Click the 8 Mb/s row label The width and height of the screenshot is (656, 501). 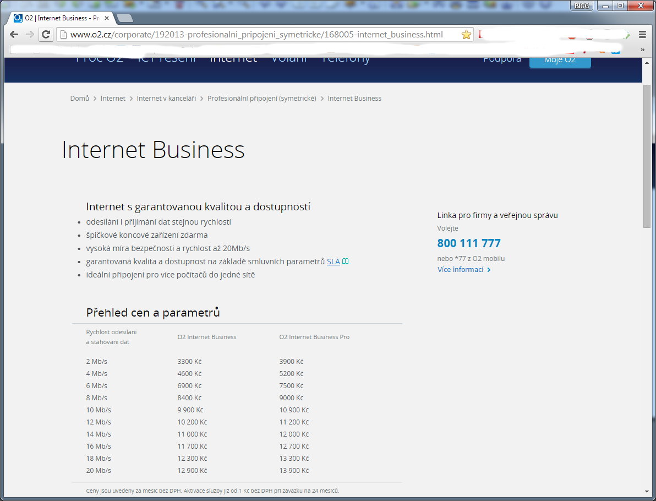(x=97, y=398)
